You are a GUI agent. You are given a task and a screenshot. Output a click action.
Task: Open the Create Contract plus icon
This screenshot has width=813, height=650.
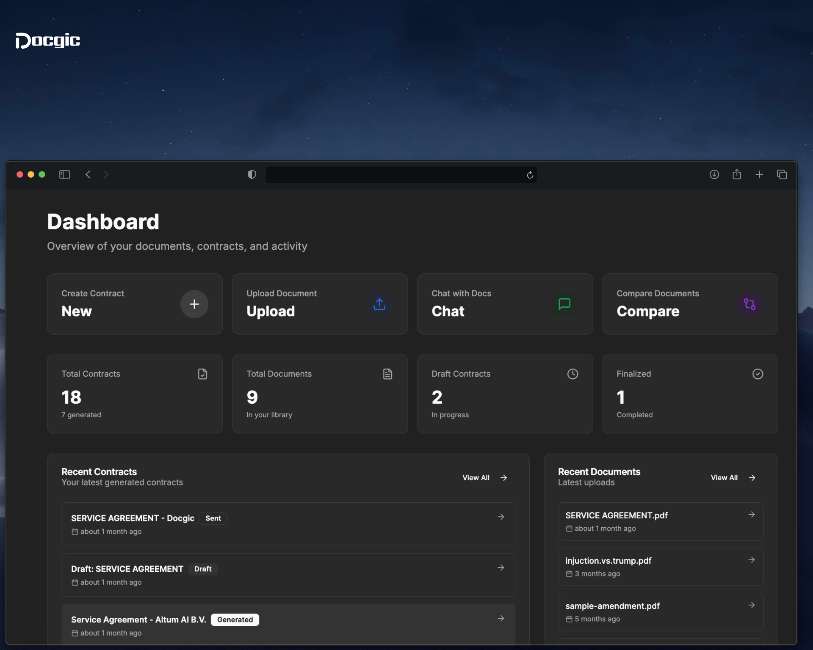click(194, 304)
